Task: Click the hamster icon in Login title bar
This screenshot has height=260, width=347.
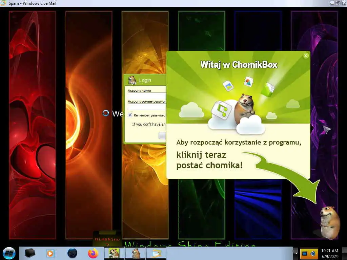Action: pyautogui.click(x=132, y=80)
